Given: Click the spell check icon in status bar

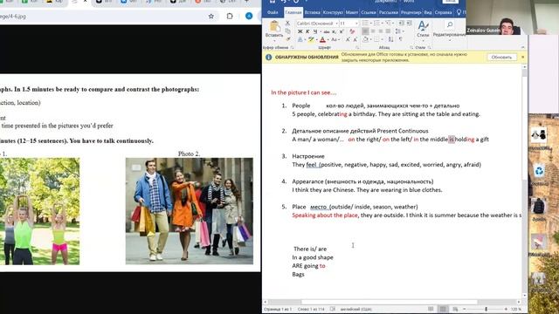Looking at the screenshot, I should 333,309.
